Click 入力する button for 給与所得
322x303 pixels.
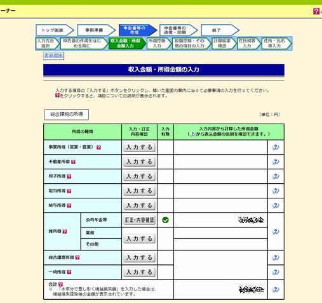139,205
